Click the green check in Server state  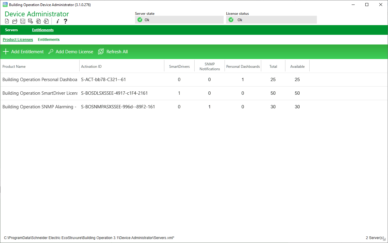click(140, 20)
